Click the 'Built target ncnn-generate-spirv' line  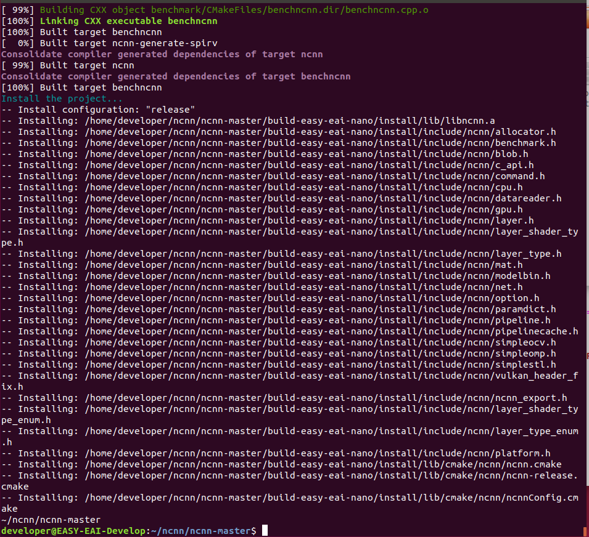(109, 43)
